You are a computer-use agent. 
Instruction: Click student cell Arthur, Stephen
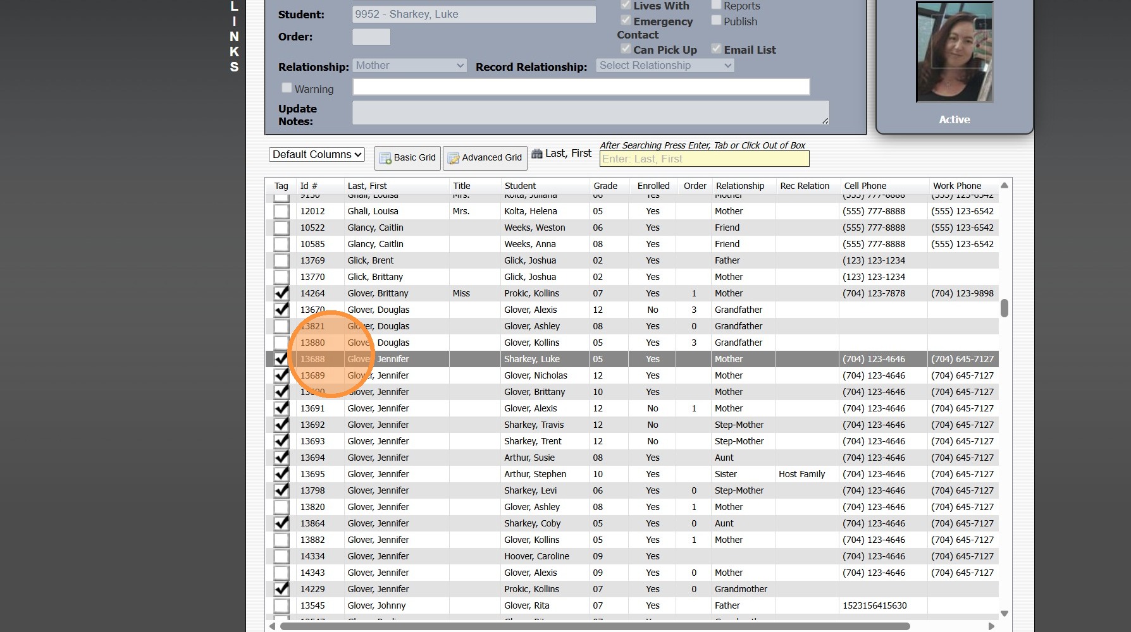pos(535,474)
